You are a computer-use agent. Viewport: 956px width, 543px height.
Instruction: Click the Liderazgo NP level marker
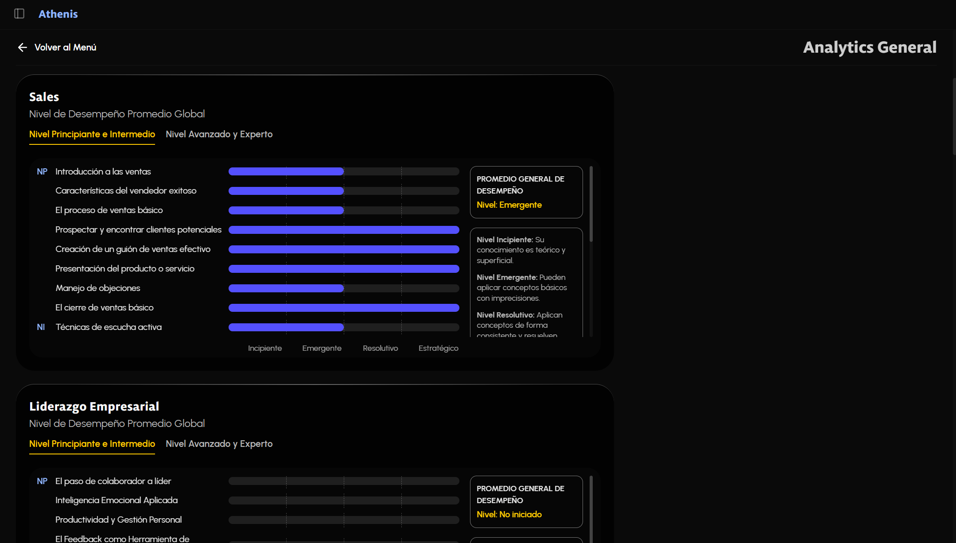tap(42, 481)
